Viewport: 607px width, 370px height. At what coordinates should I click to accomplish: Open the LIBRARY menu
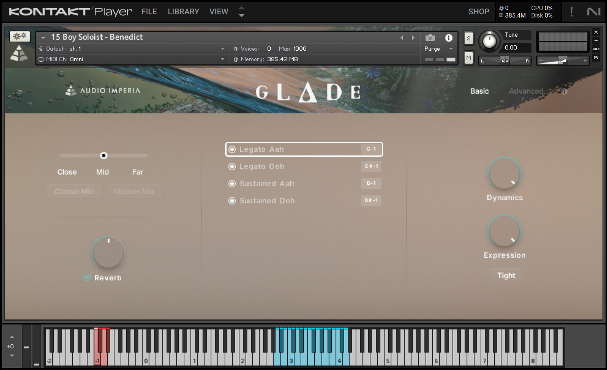click(x=183, y=12)
